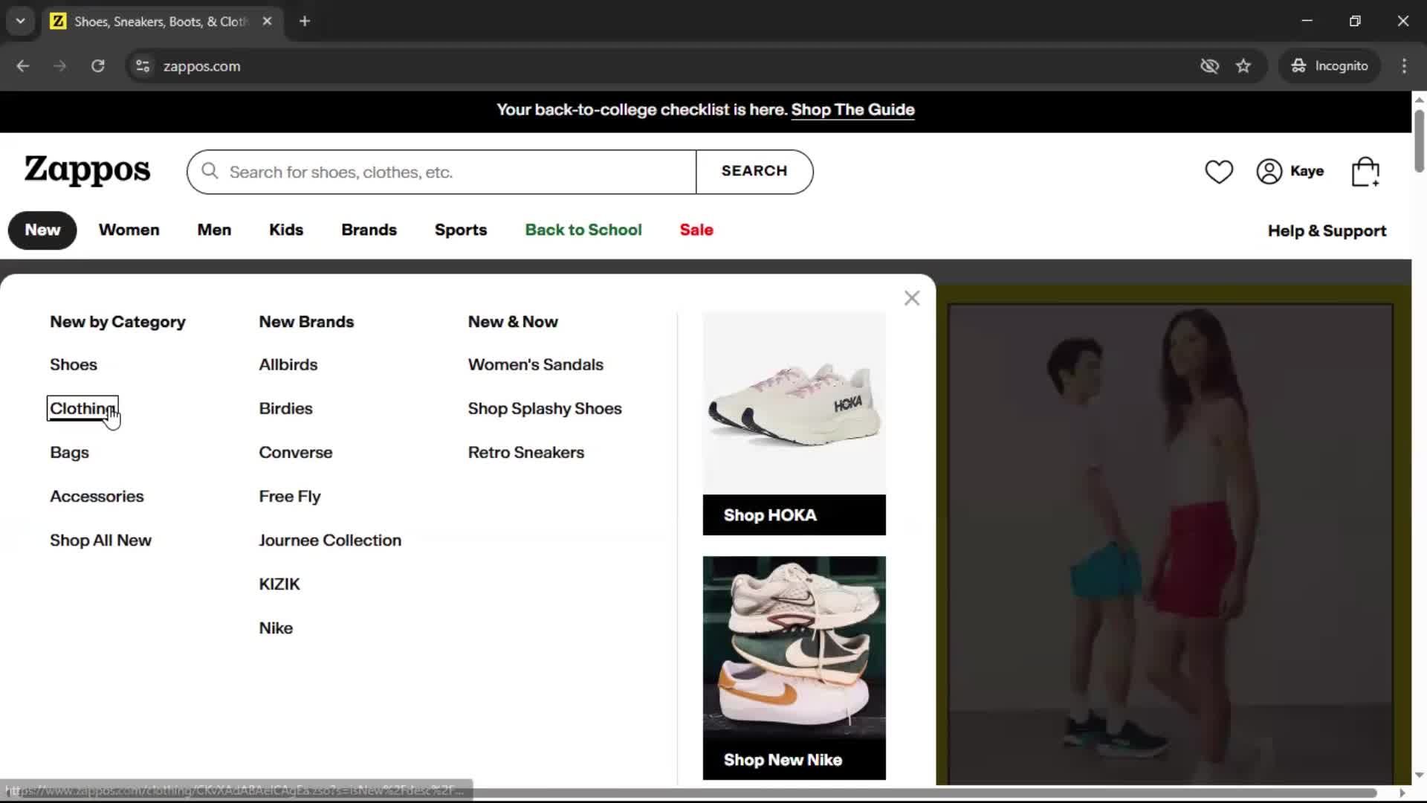The image size is (1427, 803).
Task: Select Shoes under New by Category
Action: (74, 364)
